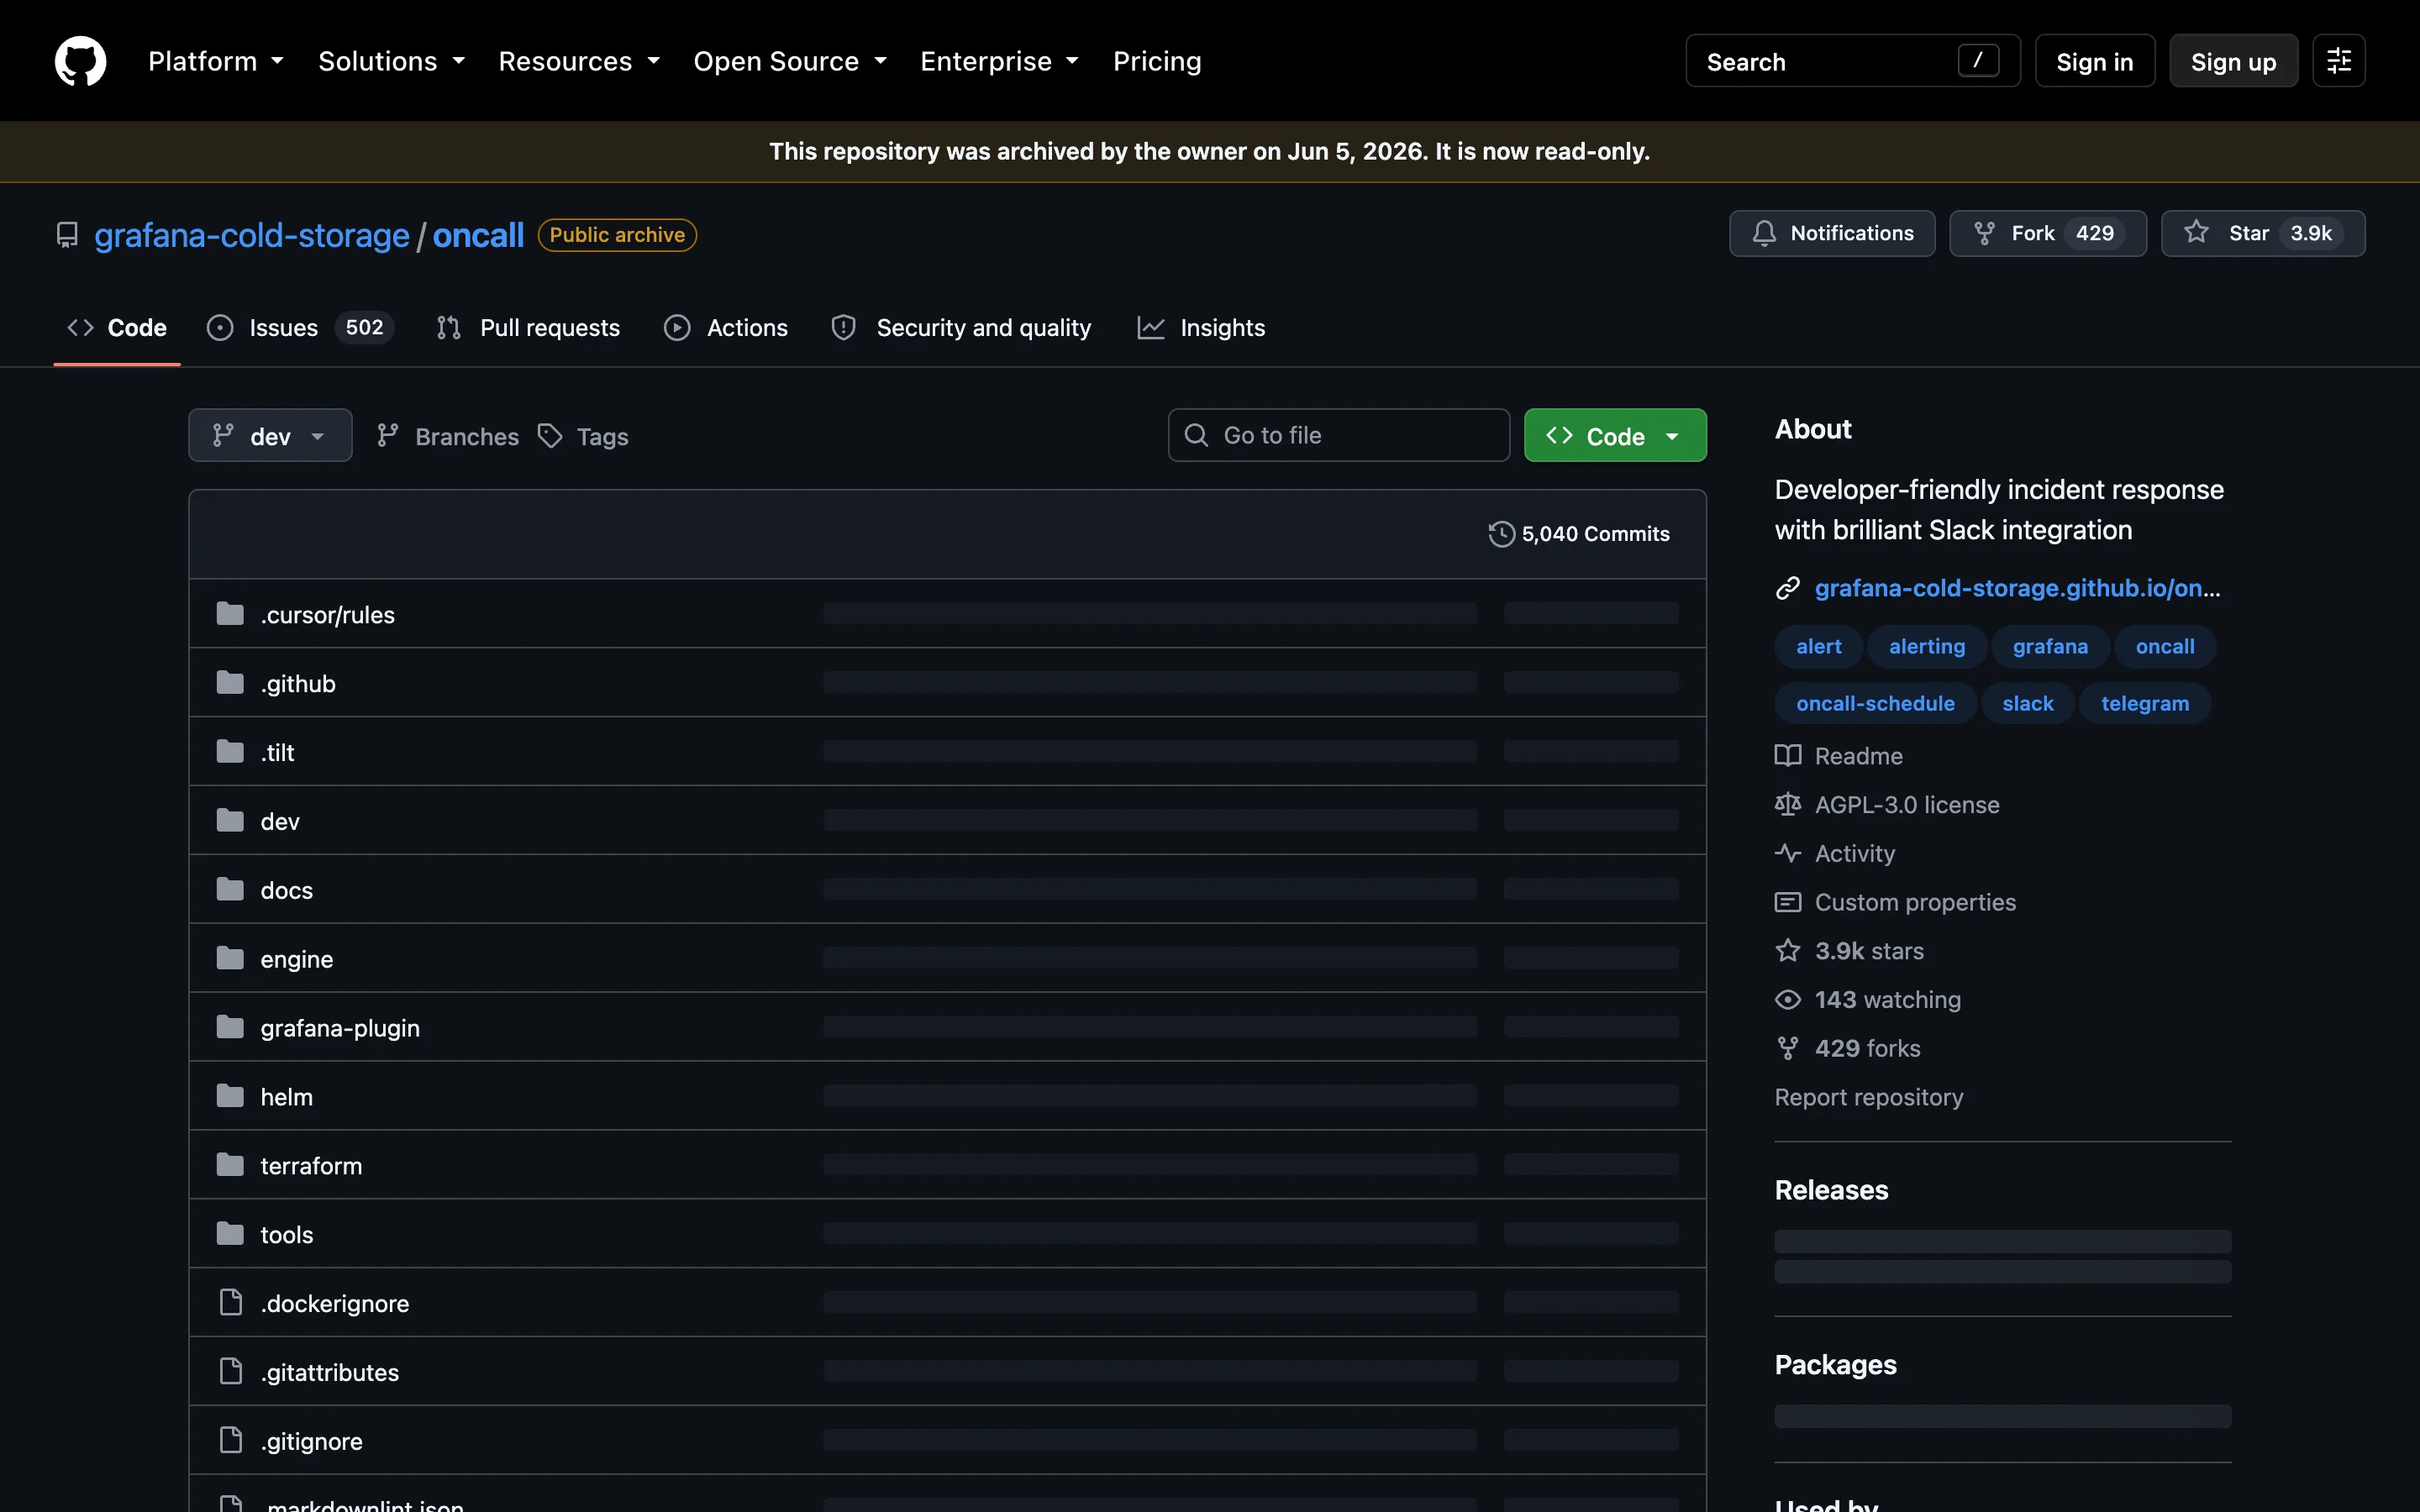
Task: Click the engine folder icon
Action: click(x=230, y=958)
